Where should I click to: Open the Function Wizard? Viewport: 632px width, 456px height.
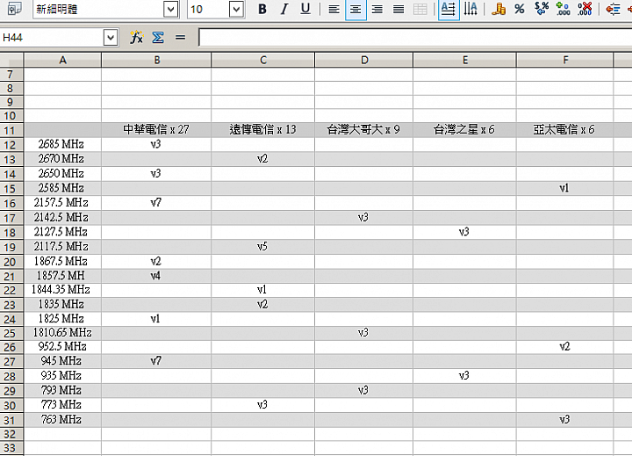136,38
